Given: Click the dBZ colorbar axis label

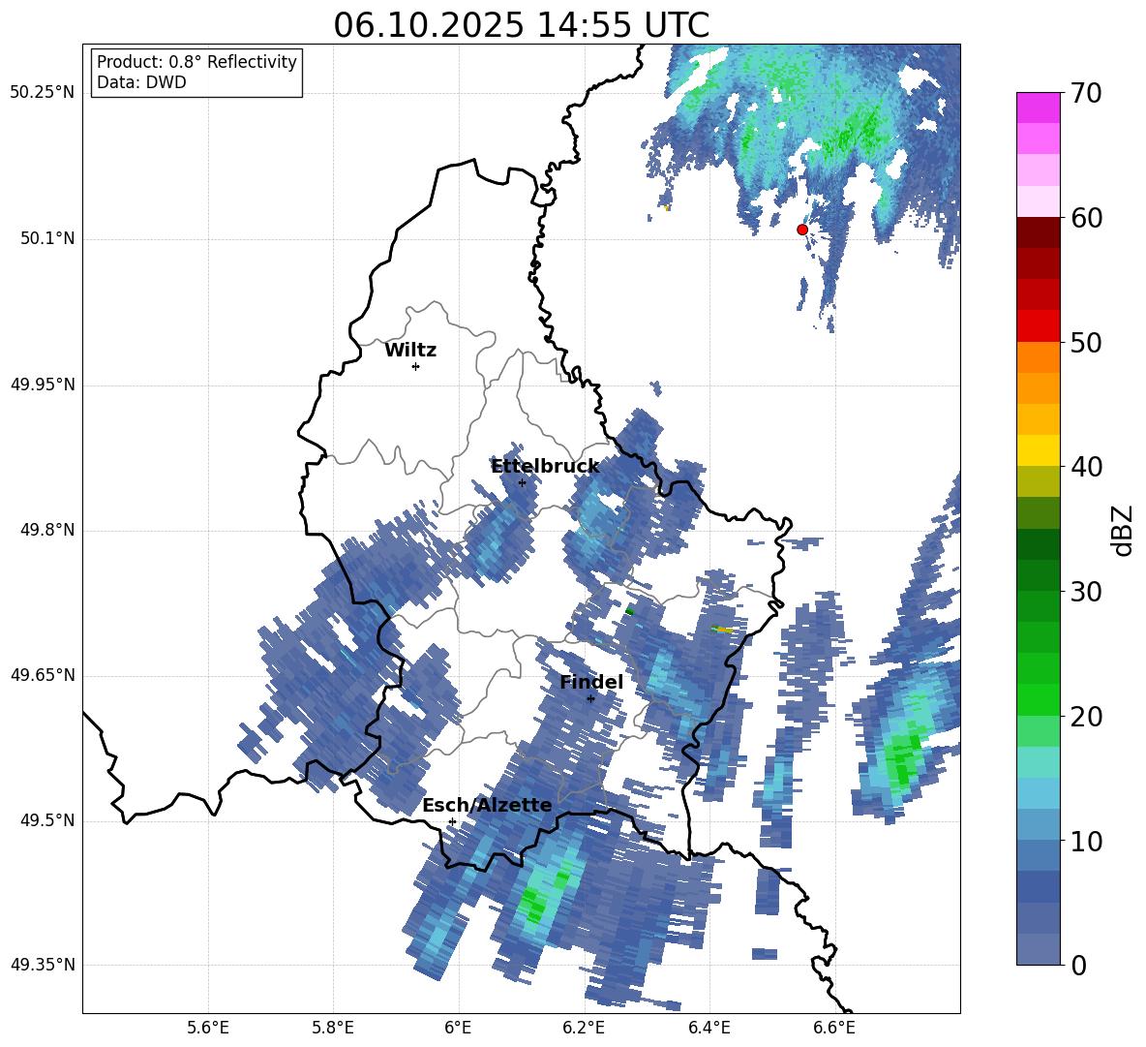Looking at the screenshot, I should (1123, 530).
